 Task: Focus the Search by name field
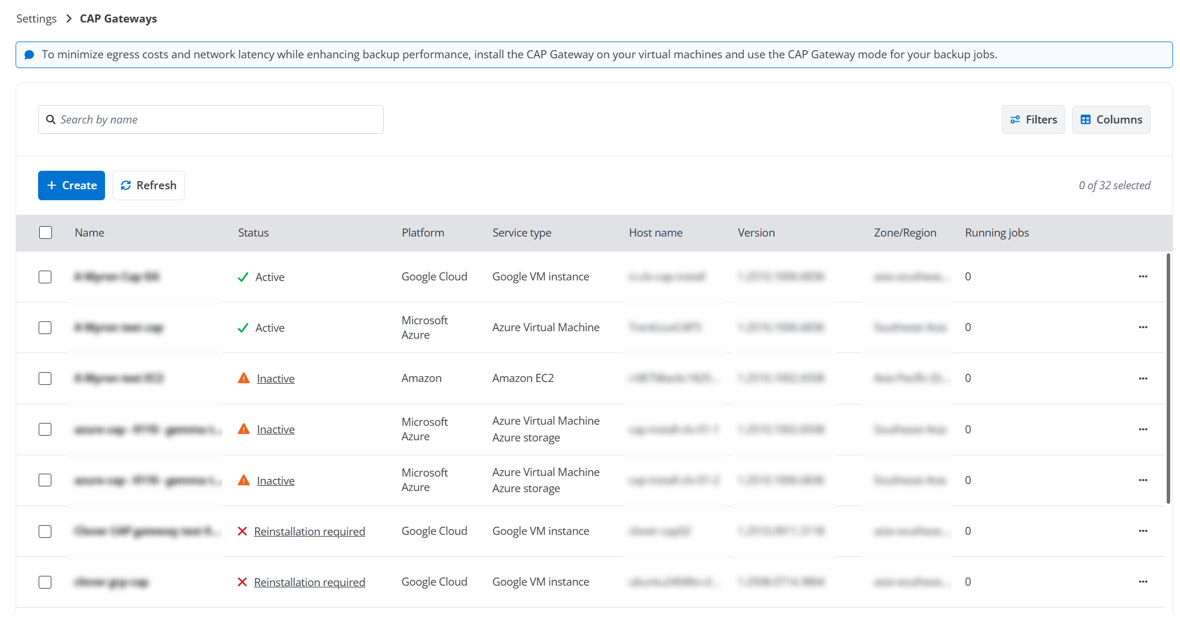click(219, 119)
